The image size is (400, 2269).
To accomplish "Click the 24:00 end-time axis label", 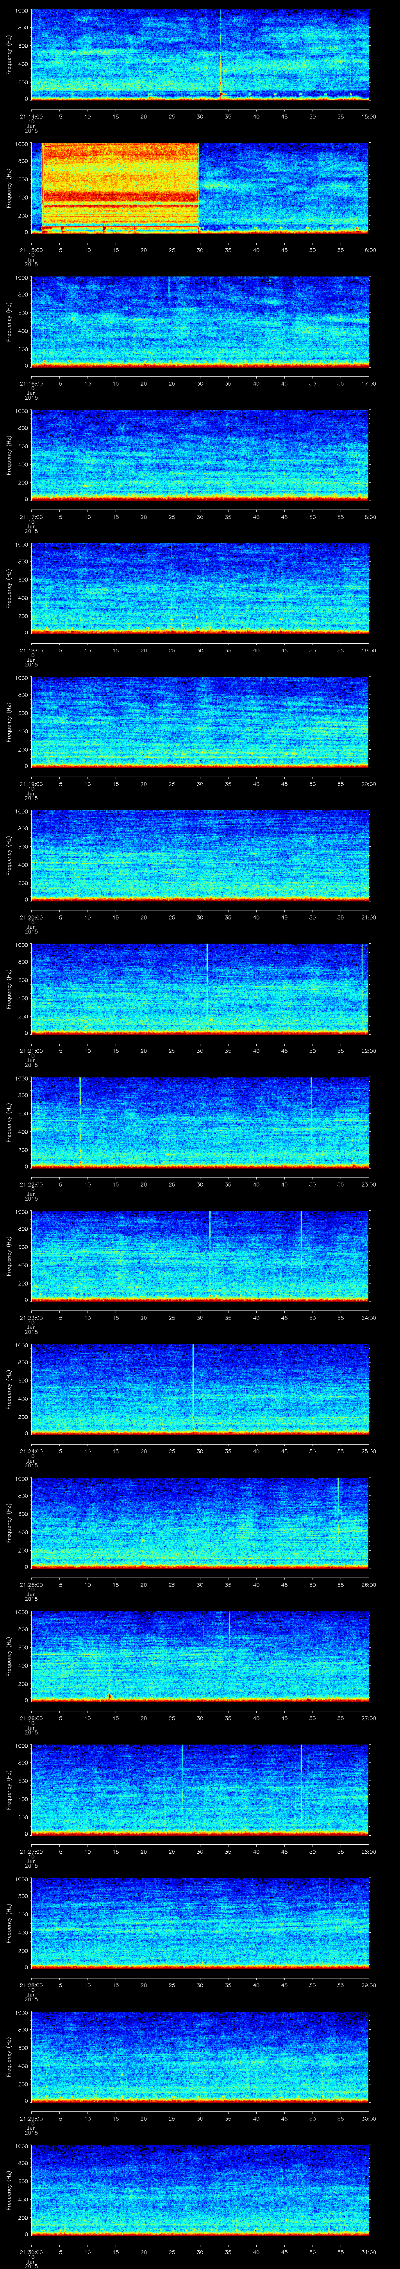I will pos(369,1318).
